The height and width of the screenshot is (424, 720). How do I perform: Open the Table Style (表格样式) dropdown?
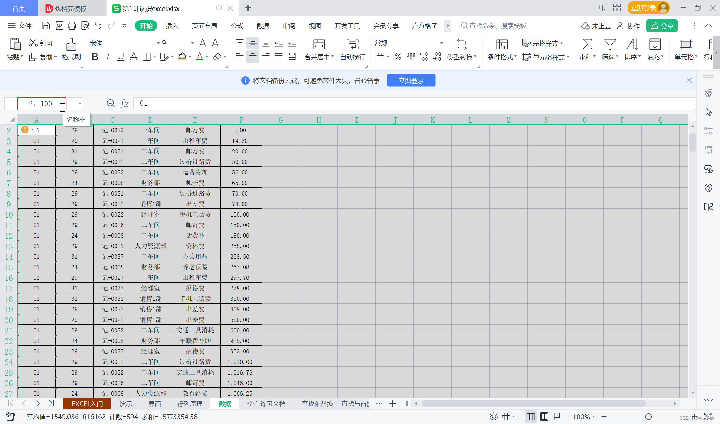[561, 43]
